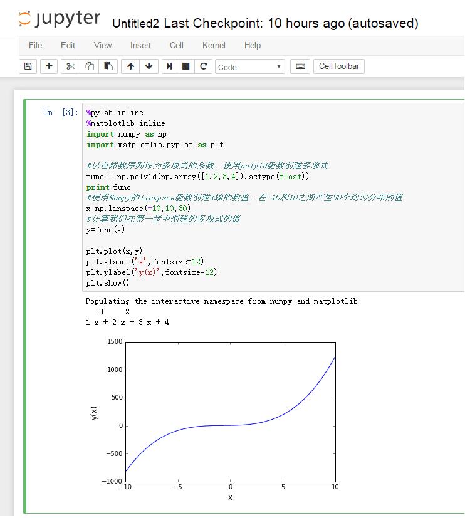Cut the selected cell using scissors icon
This screenshot has height=518, width=465.
point(71,66)
